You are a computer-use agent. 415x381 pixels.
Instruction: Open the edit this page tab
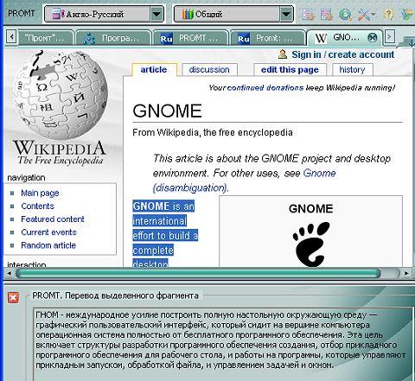pyautogui.click(x=290, y=69)
